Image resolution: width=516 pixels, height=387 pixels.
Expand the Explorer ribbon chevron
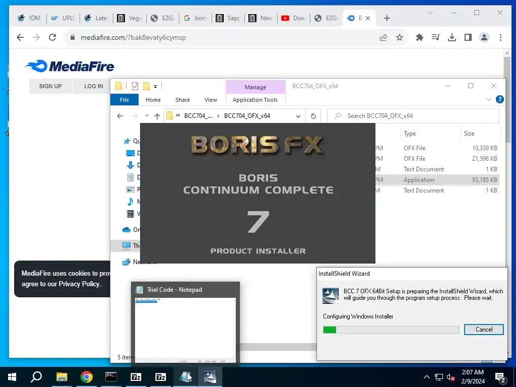pos(489,99)
